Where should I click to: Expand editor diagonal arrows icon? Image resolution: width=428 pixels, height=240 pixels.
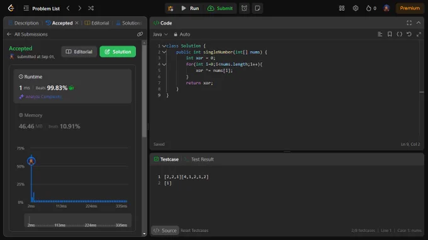tap(419, 35)
